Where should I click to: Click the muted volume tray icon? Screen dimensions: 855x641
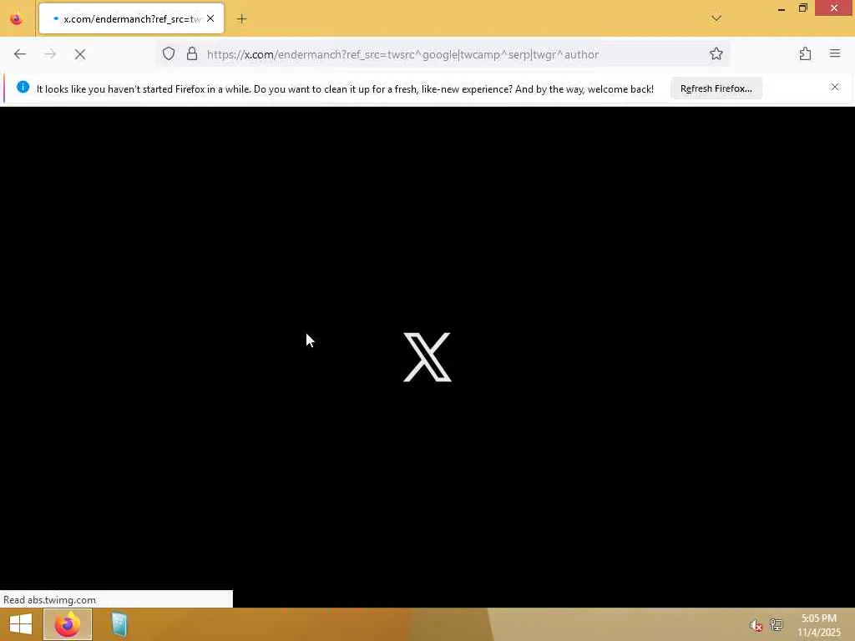click(x=755, y=625)
